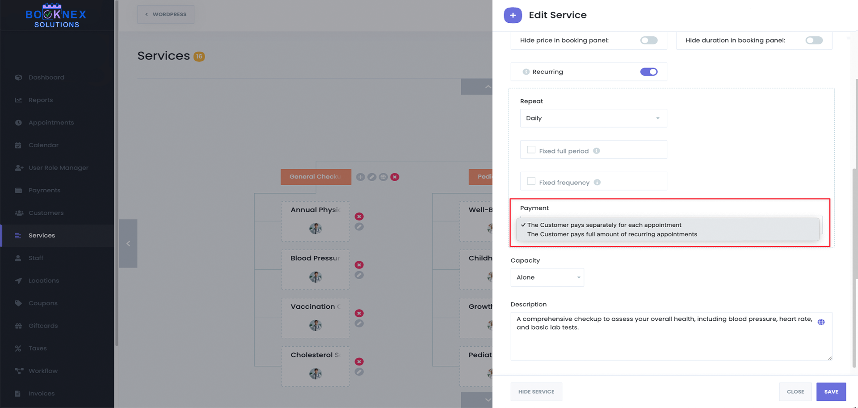
Task: Select 'Customer pays full amount of recurring appointments'
Action: [x=612, y=234]
